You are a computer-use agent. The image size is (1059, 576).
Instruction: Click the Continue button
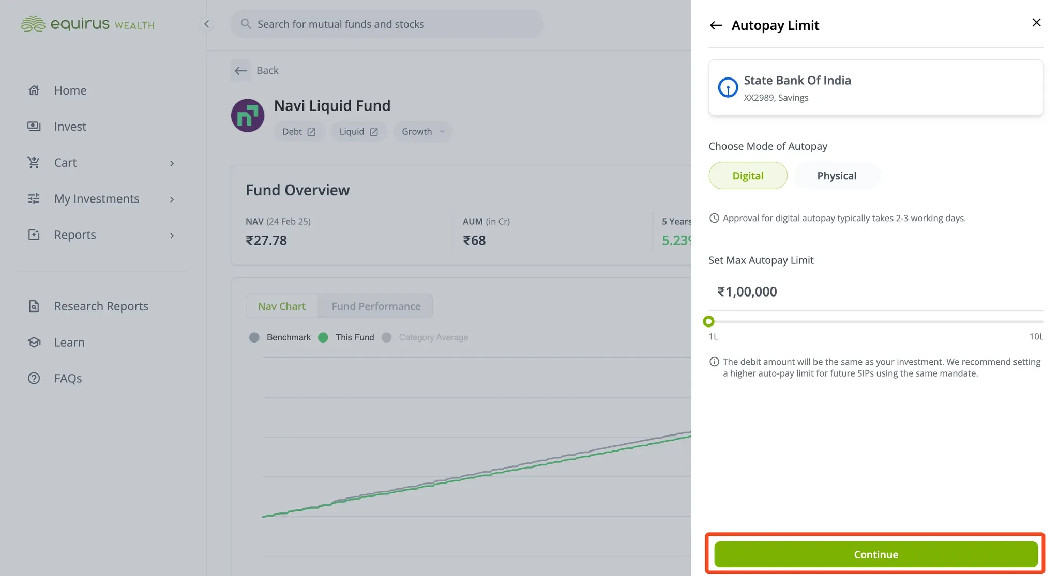[876, 554]
